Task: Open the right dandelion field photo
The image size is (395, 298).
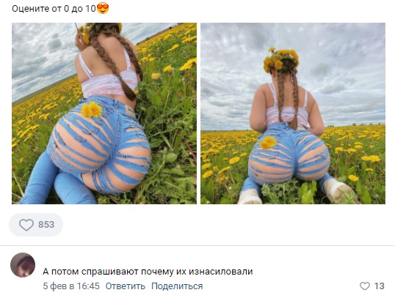Action: click(x=293, y=113)
